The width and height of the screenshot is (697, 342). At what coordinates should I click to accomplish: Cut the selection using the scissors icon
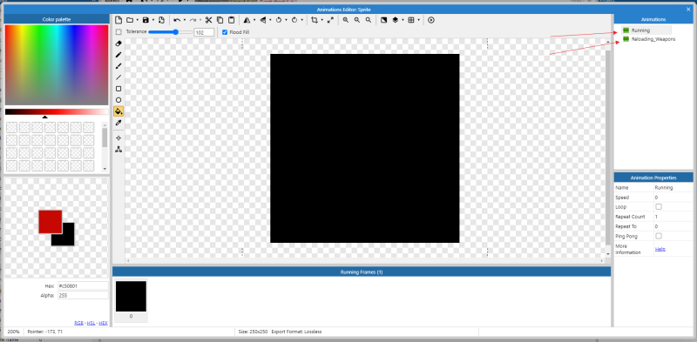208,20
